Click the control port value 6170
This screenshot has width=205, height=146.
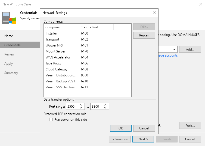[x=85, y=51]
